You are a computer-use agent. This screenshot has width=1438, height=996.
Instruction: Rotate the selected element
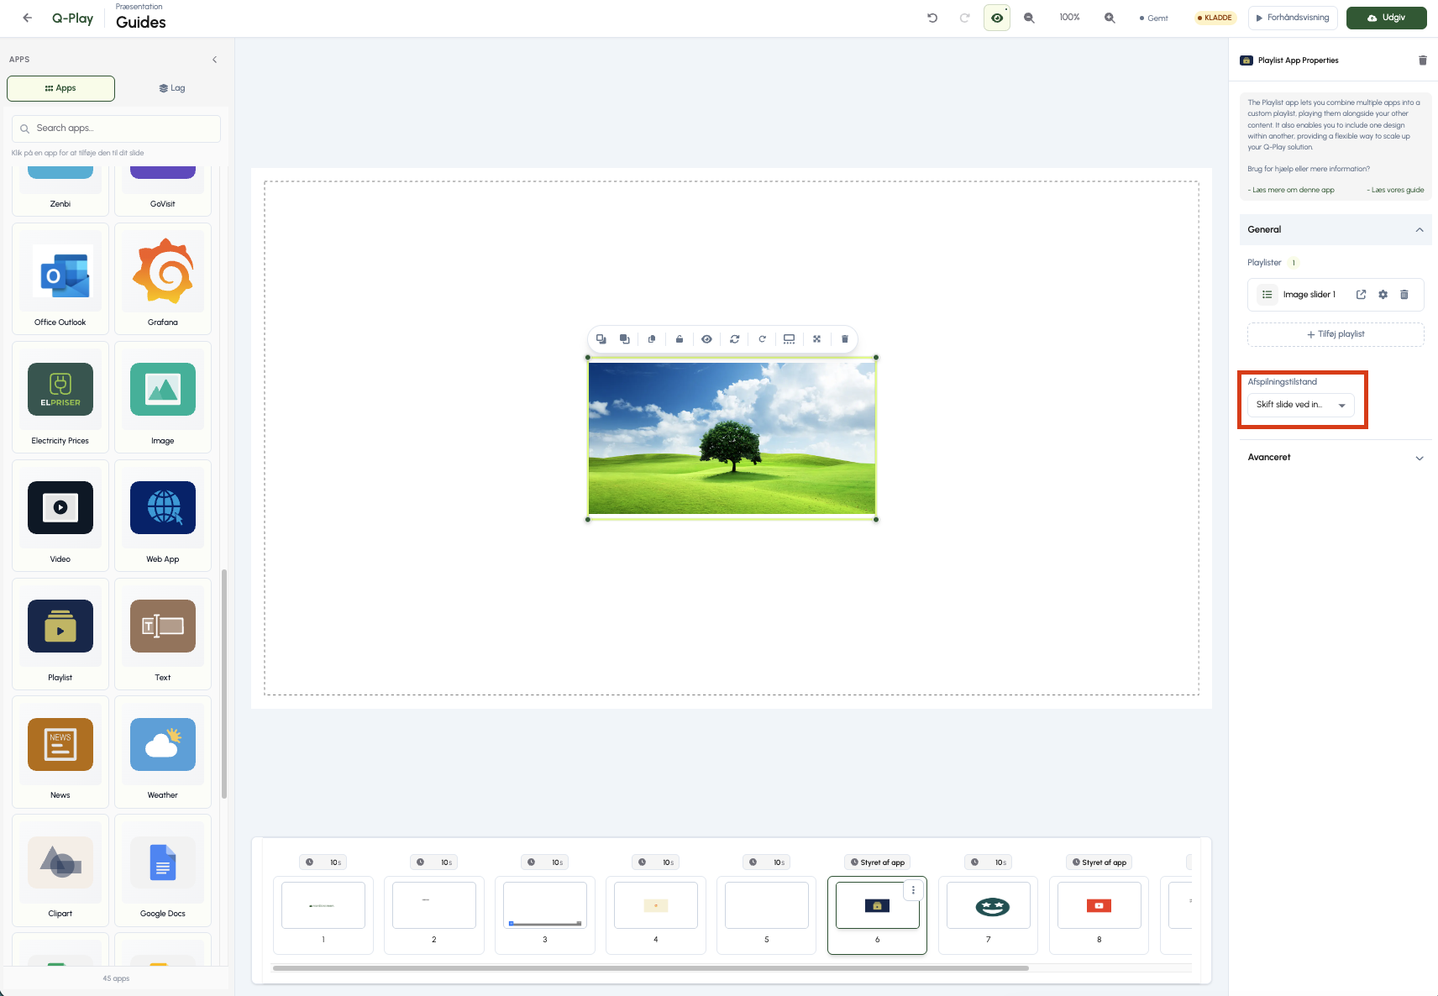click(763, 339)
